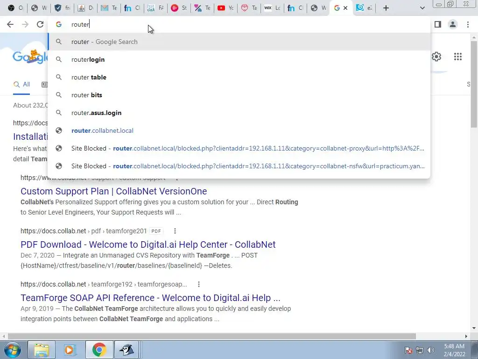This screenshot has height=359, width=478.
Task: Open the 'All' search results tab
Action: [x=21, y=85]
